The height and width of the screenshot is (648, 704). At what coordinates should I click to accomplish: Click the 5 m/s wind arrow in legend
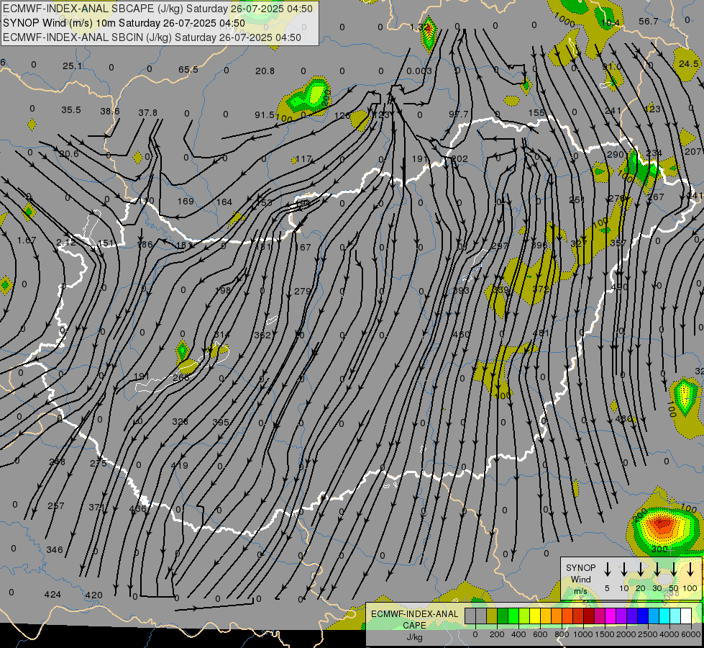click(x=607, y=569)
